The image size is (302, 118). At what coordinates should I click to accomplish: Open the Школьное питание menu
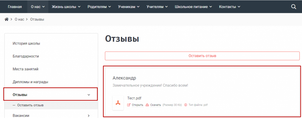(193, 6)
